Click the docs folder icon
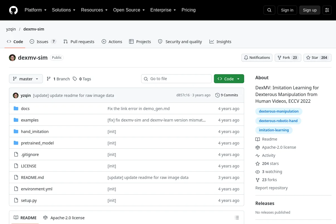The image size is (336, 224). (16, 109)
